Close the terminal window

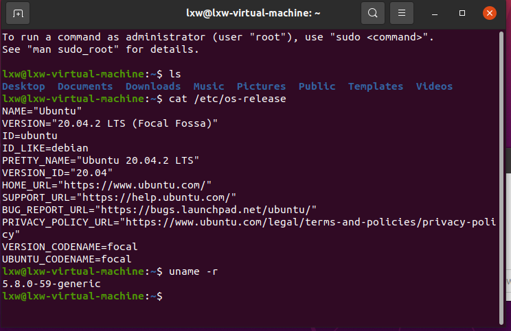[490, 13]
